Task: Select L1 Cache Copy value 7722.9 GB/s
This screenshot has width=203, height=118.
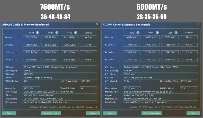Action: pos(170,45)
